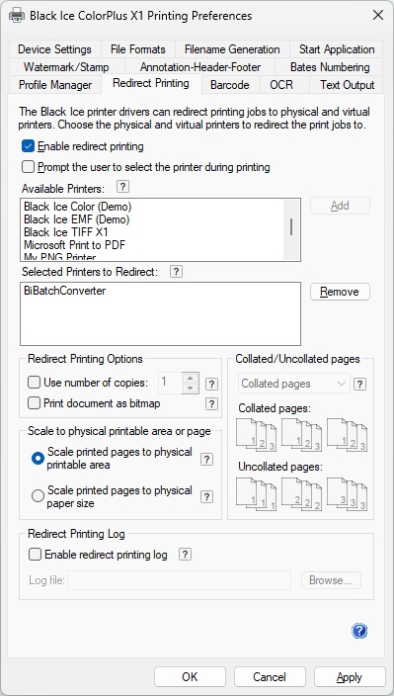
Task: Open help for Selected Printers to Redirect
Action: click(176, 272)
